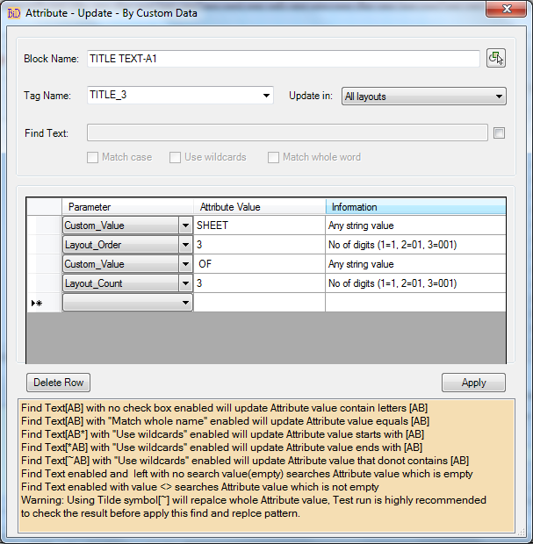Expand the Layout_Count parameter dropdown

pos(185,283)
